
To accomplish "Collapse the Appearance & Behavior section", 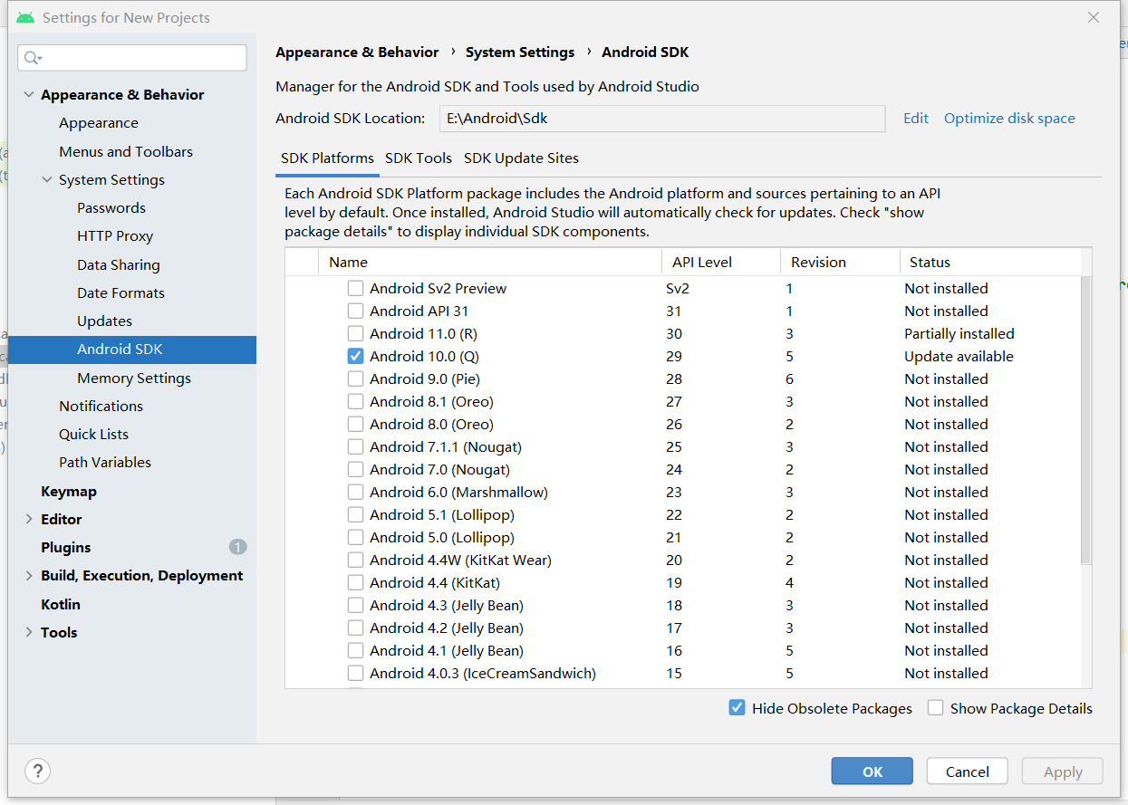I will pos(29,94).
